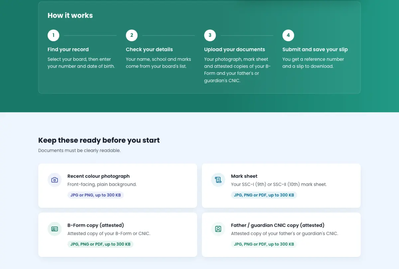Click the 'Recent colour photograph' card title
Image resolution: width=399 pixels, height=269 pixels.
[x=98, y=176]
